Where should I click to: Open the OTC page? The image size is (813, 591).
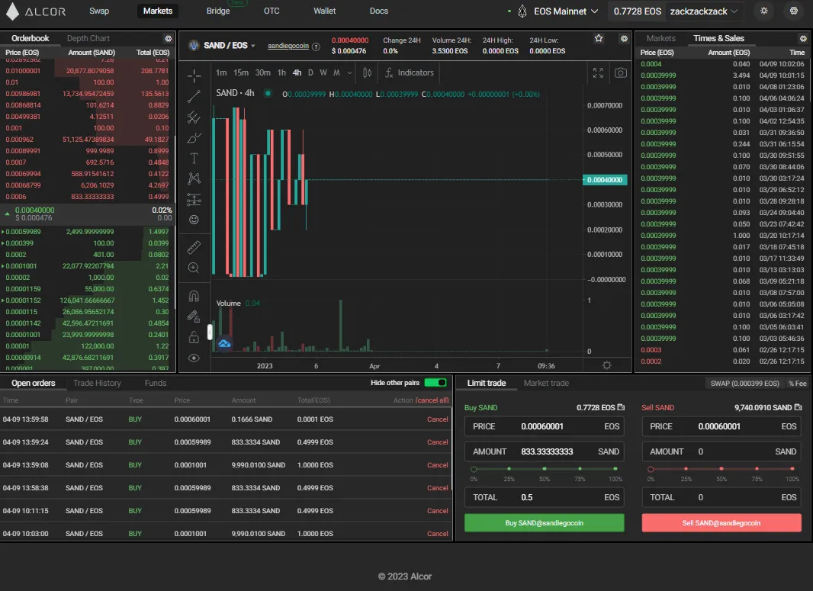(x=272, y=11)
